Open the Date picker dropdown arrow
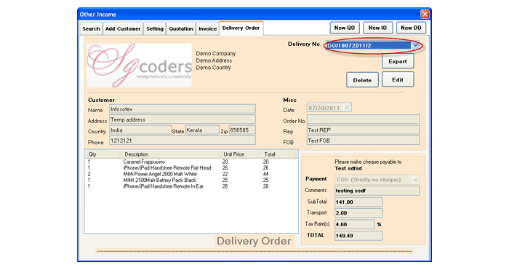The image size is (509, 270). 347,108
